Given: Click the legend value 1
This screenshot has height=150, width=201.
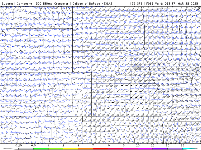Looking at the screenshot, I should 48,145.
